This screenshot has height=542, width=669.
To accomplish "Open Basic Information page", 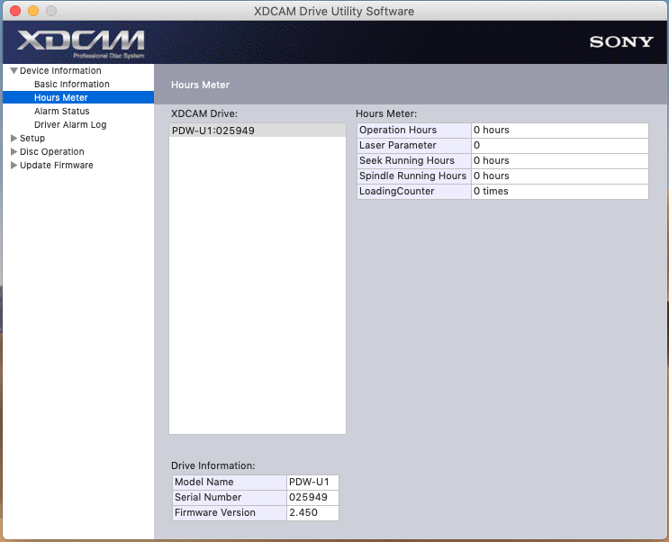I will [72, 84].
